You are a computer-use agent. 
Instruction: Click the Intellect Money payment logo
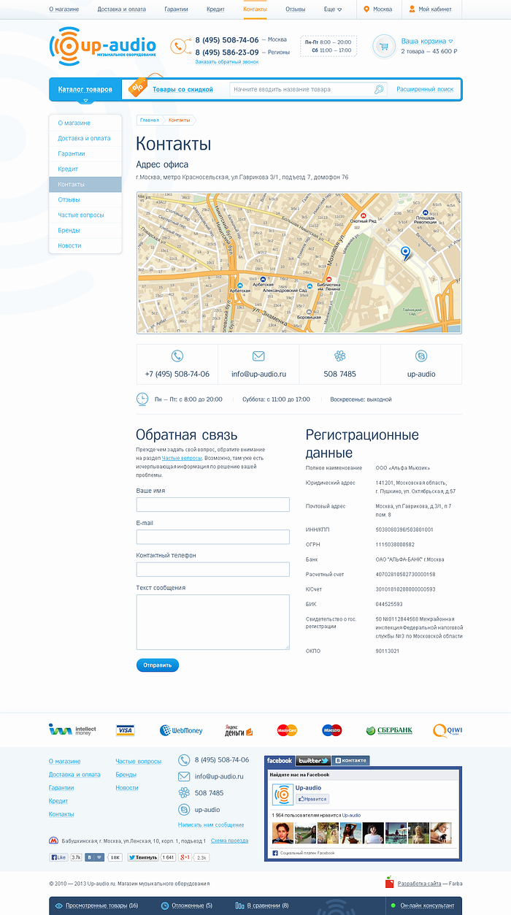click(x=72, y=730)
